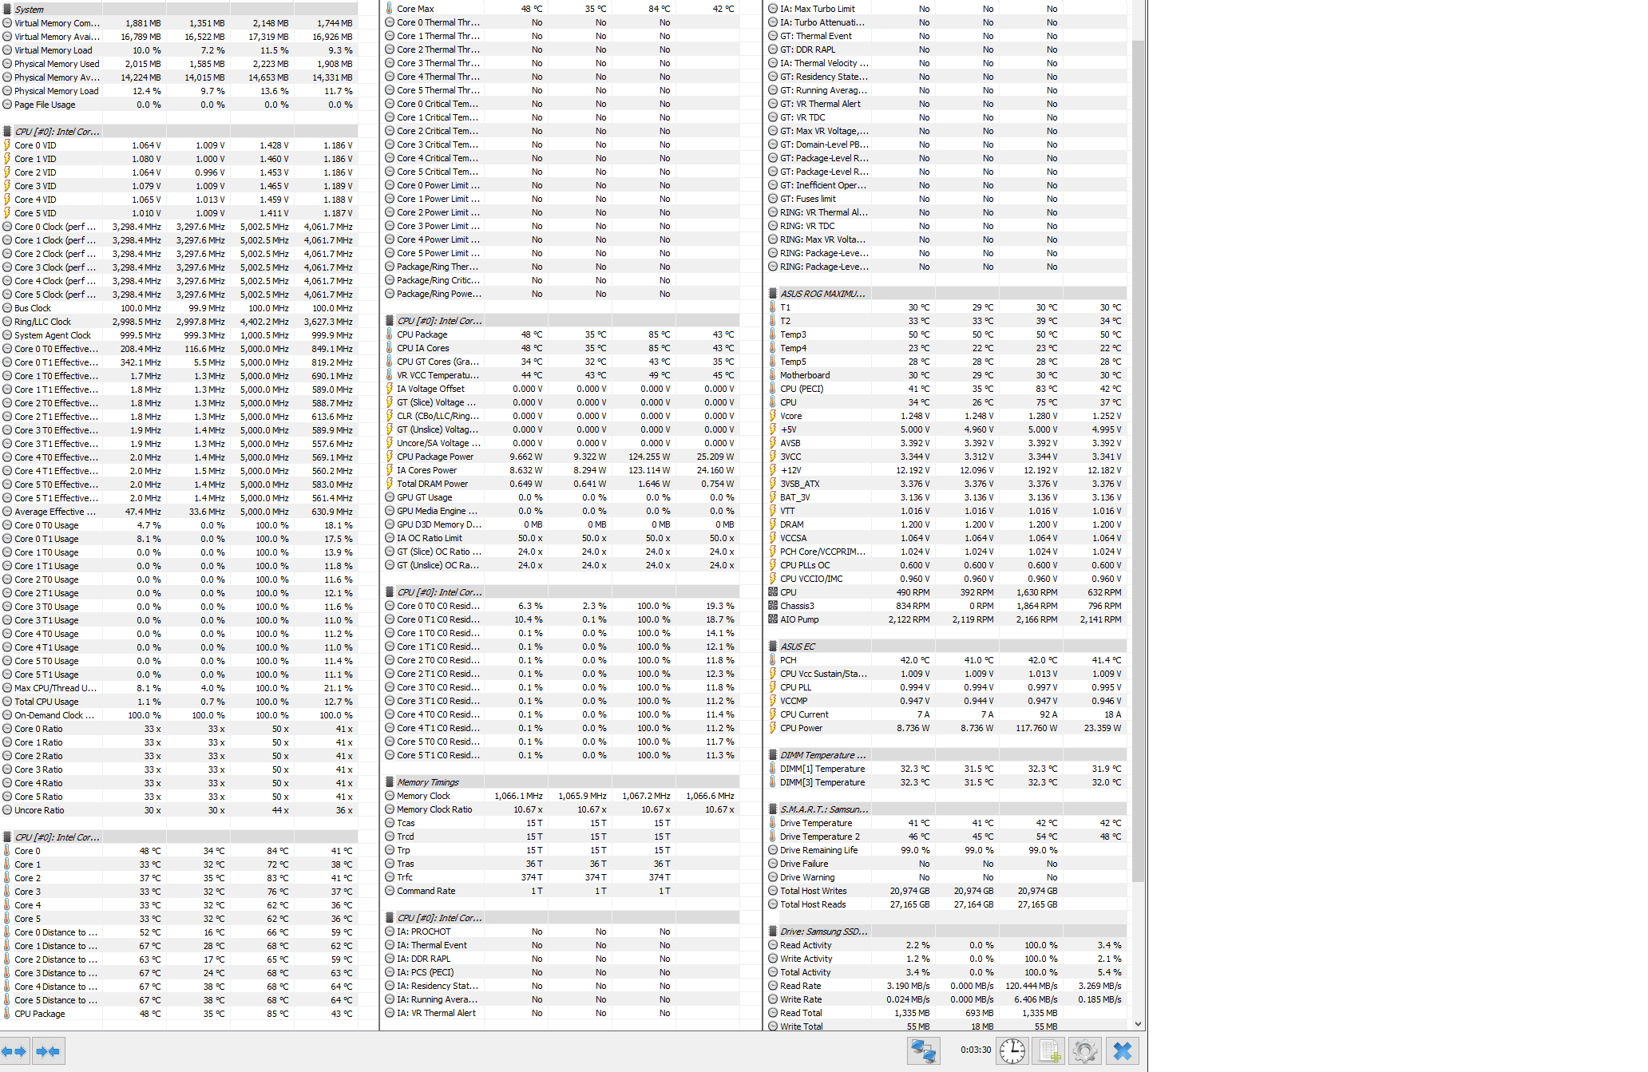Open sensor settings gear icon
Viewport: 1648px width, 1072px height.
(x=1084, y=1051)
